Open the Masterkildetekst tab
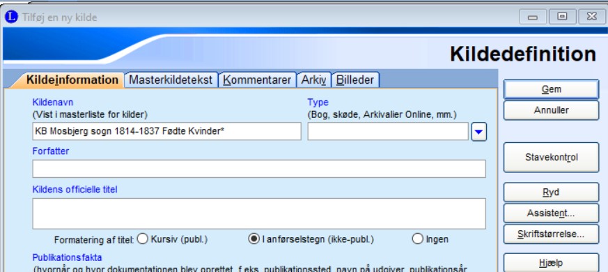Image resolution: width=608 pixels, height=272 pixels. [x=171, y=80]
